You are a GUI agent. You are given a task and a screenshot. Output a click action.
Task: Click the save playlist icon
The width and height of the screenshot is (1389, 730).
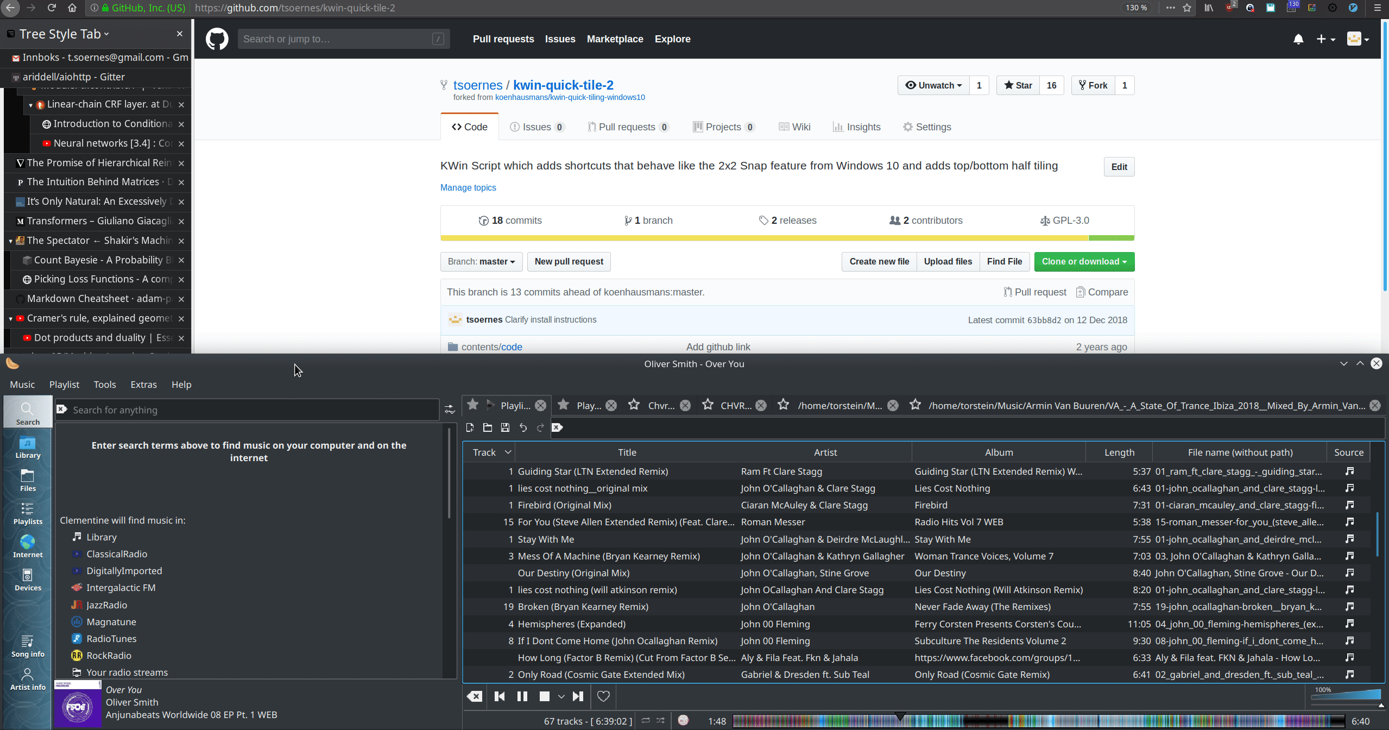(x=505, y=427)
